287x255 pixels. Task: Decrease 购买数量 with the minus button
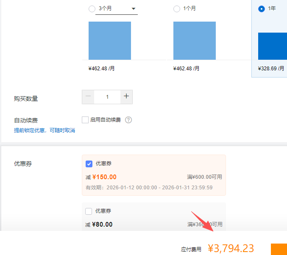click(88, 97)
